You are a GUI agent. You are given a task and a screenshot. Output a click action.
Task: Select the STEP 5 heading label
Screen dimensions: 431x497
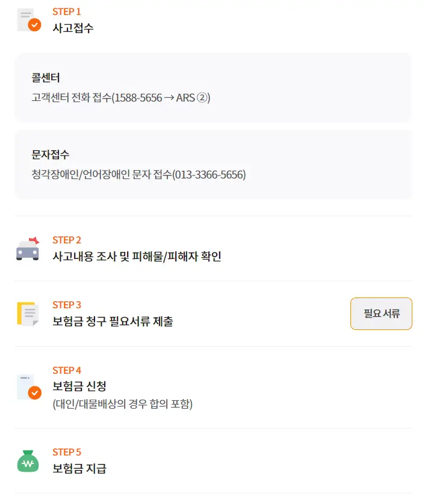coord(65,452)
